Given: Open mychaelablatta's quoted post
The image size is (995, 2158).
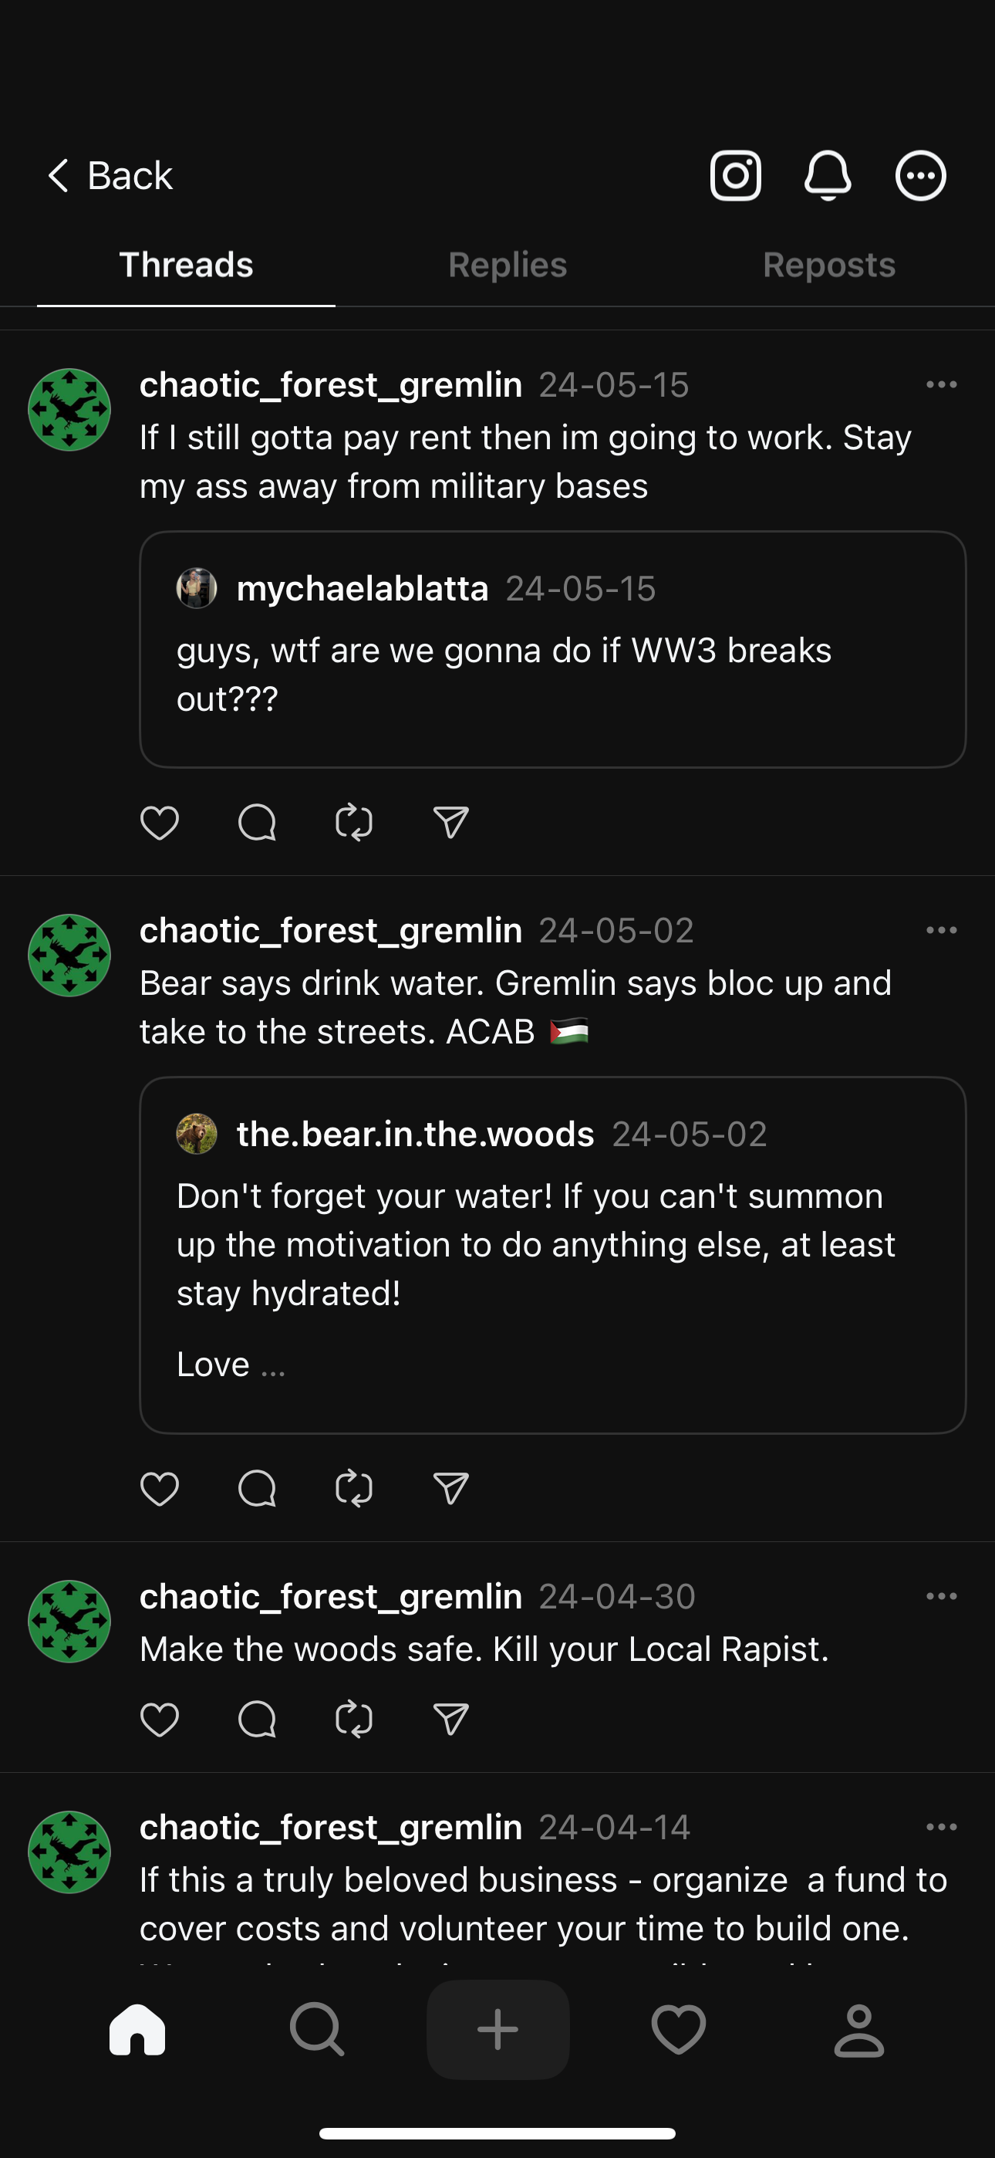Looking at the screenshot, I should pos(553,650).
